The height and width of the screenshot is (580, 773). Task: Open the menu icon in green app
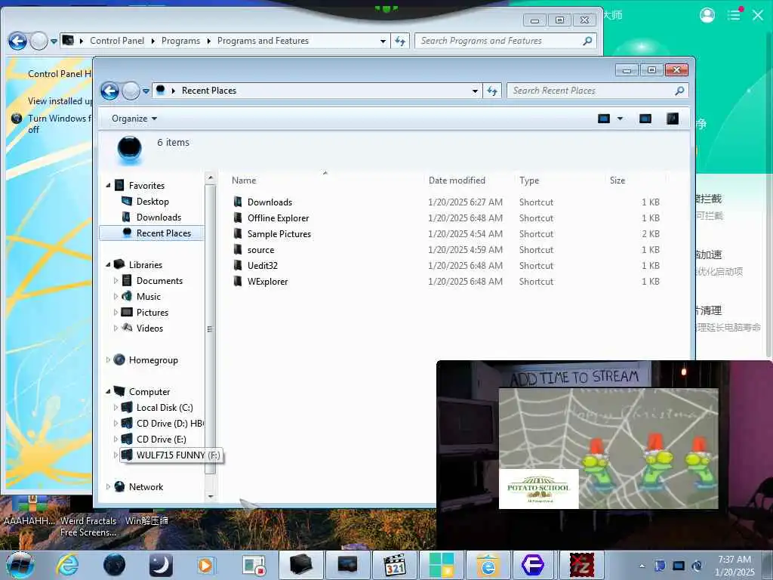(x=734, y=15)
